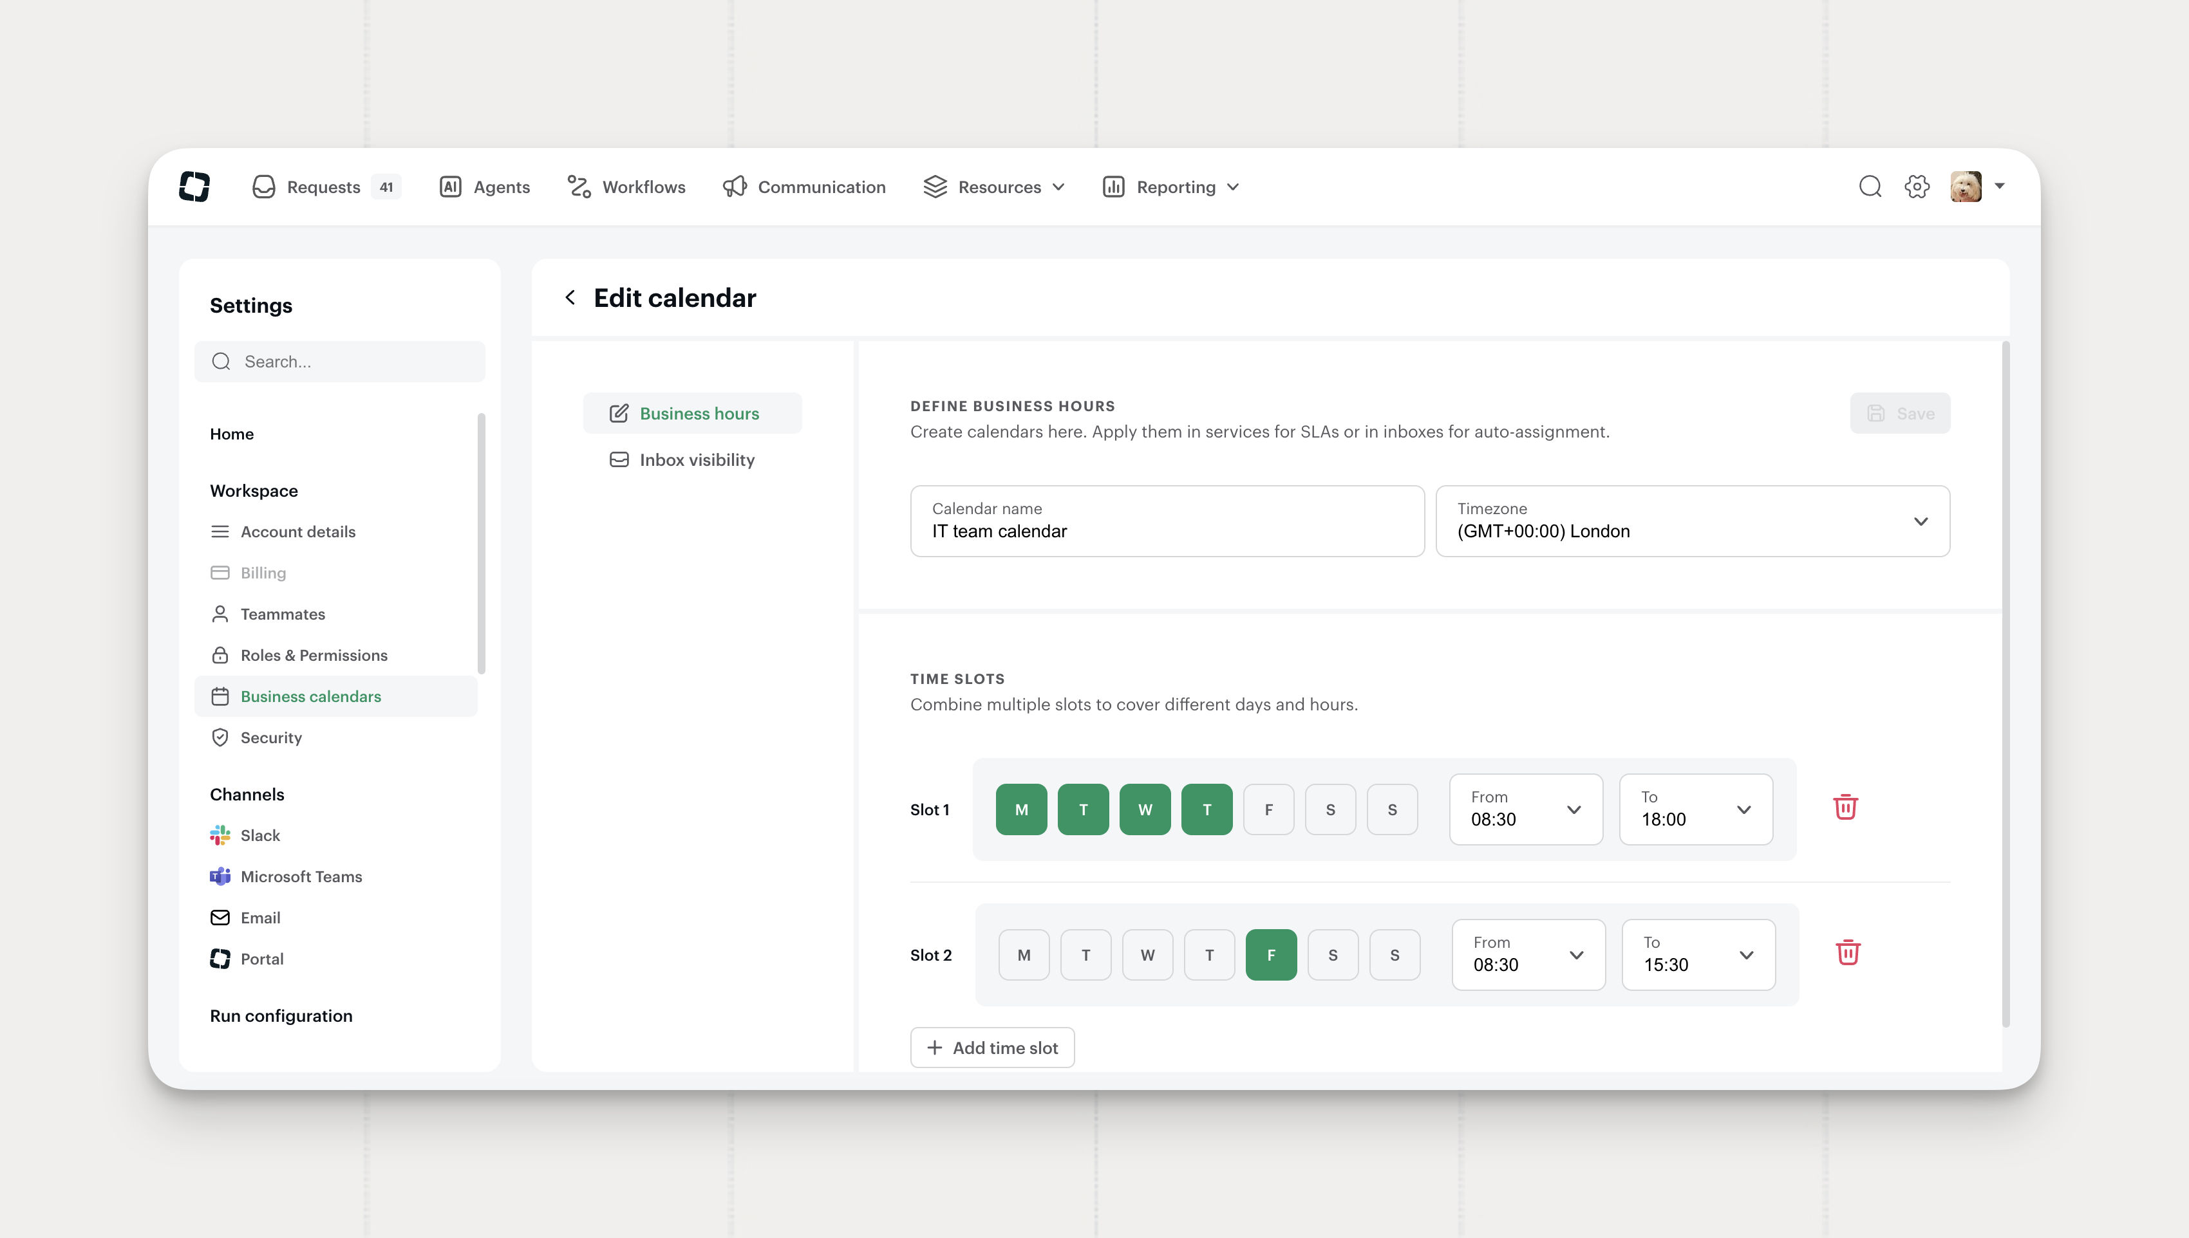The image size is (2189, 1238).
Task: Open the top-right search magnifier icon
Action: (x=1869, y=187)
